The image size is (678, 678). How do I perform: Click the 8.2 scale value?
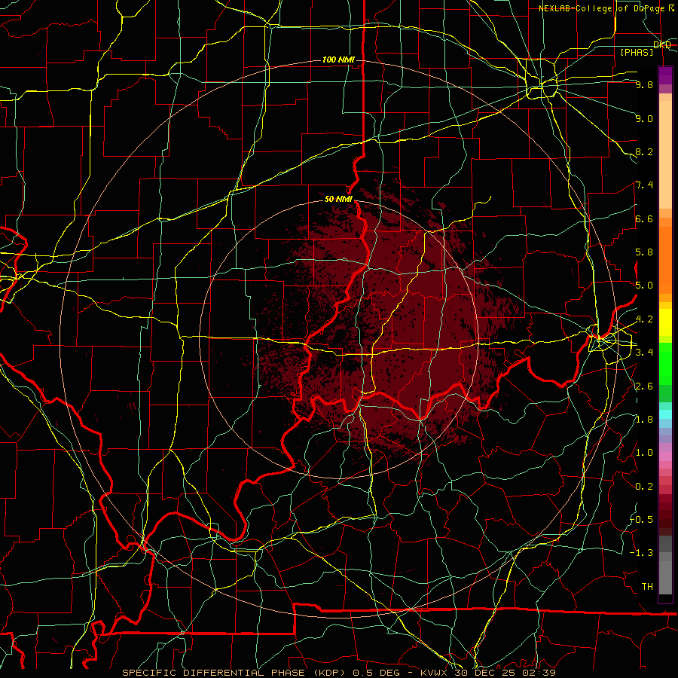(644, 151)
